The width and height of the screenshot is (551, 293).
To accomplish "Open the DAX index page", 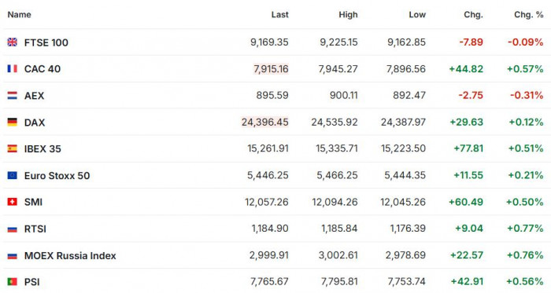I will click(35, 123).
